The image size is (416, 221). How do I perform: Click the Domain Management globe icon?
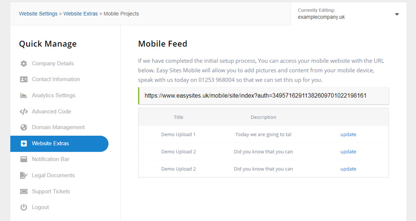[x=23, y=128]
